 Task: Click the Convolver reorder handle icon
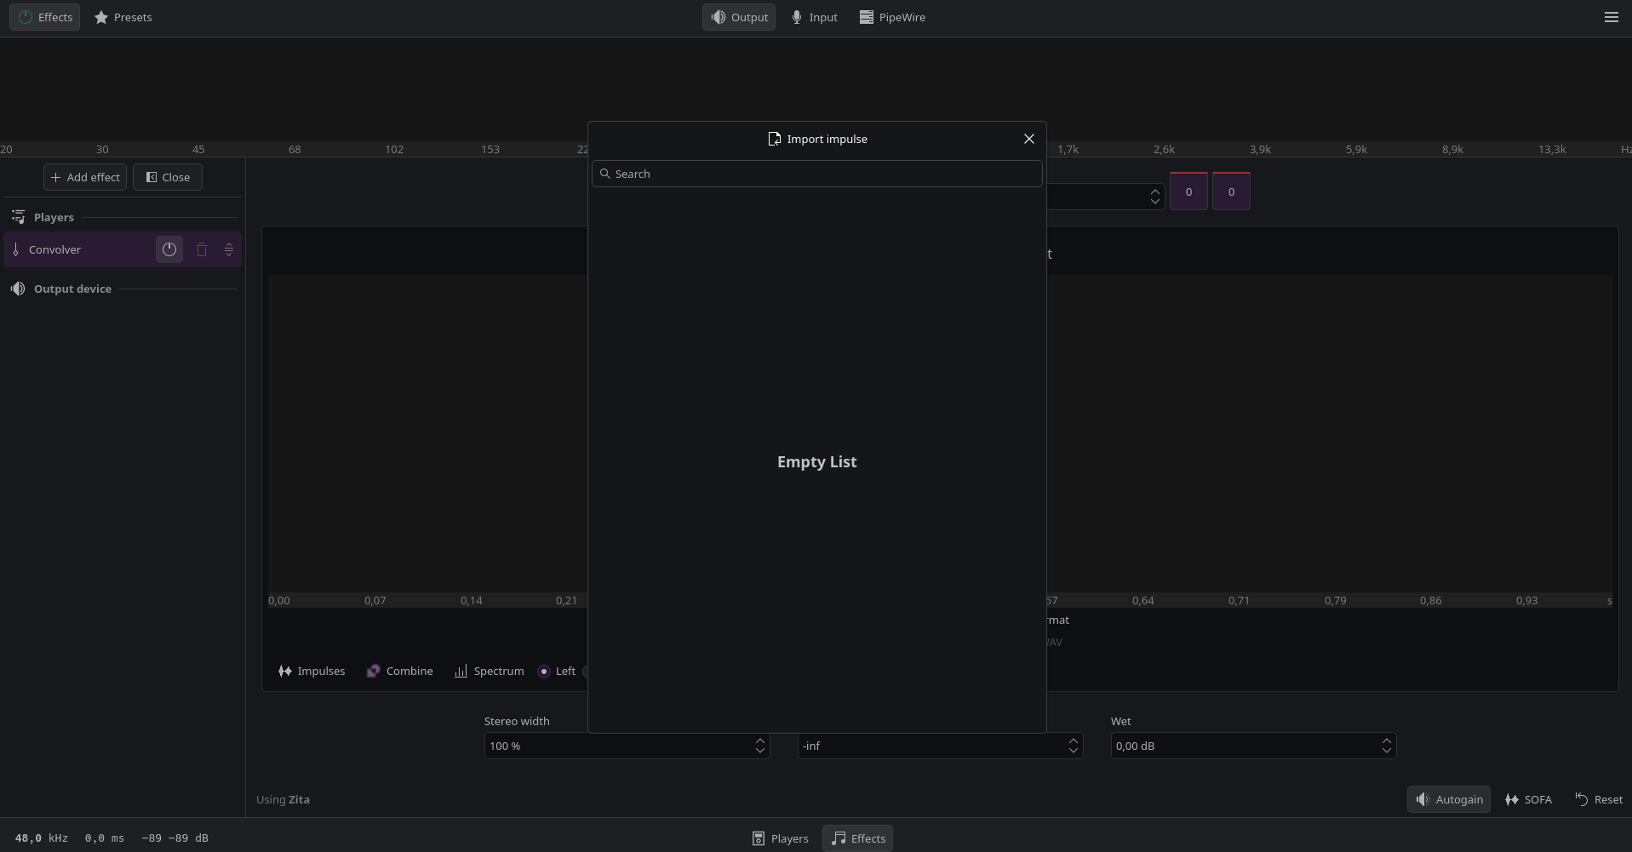[x=229, y=249]
